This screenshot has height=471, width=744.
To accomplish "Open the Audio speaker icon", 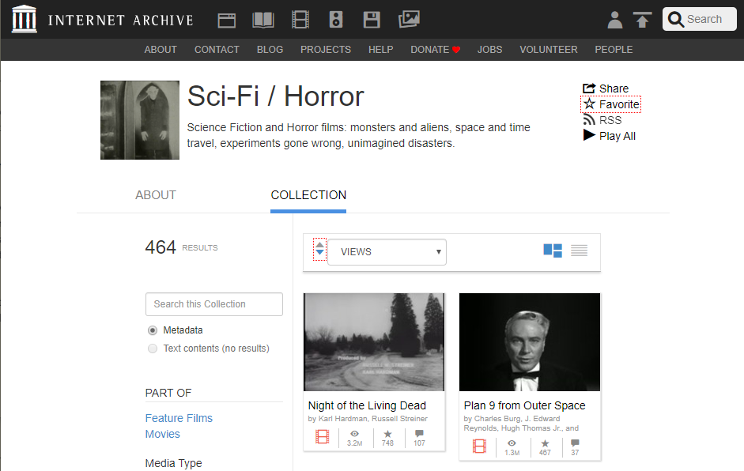I will [336, 20].
